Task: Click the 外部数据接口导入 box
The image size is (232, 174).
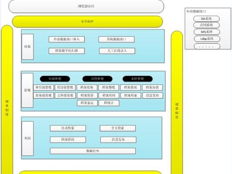Action: click(x=67, y=40)
